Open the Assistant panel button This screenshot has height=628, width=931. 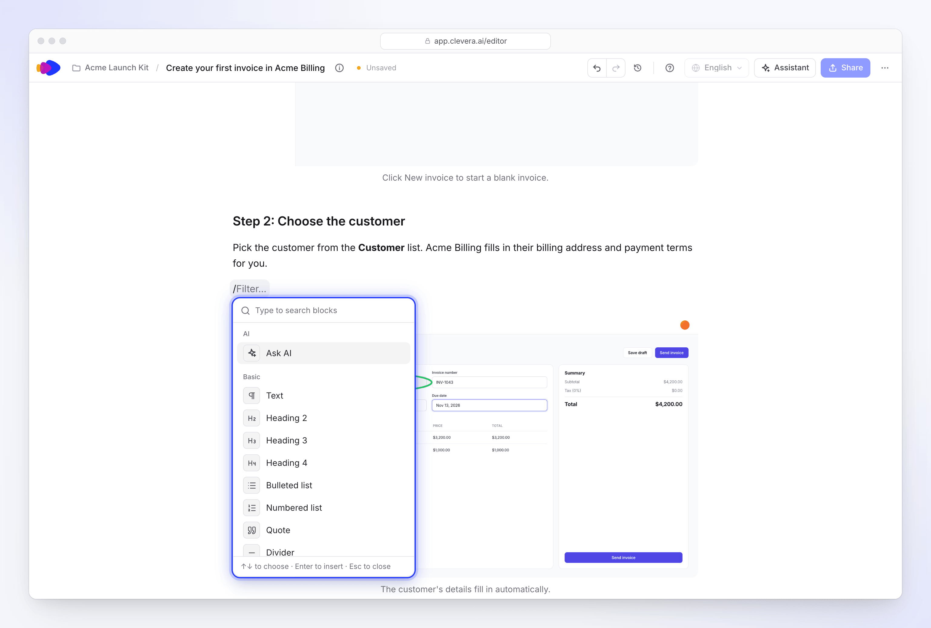785,68
